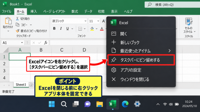Click the Paste clipboard icon
The width and height of the screenshot is (200, 112).
8,21
